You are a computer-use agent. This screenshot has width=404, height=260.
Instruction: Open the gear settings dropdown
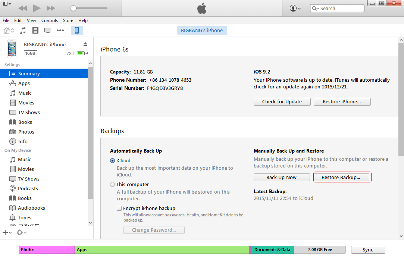coord(22,232)
